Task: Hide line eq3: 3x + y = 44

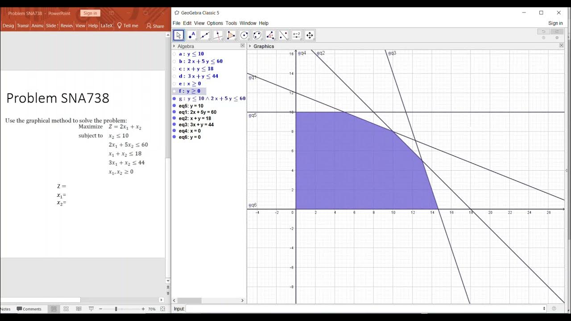Action: coord(174,125)
